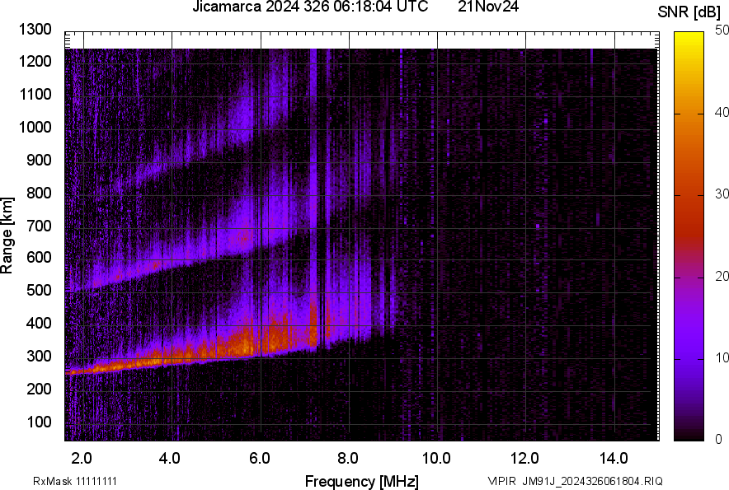Click the colorbar tick label '40'
The height and width of the screenshot is (490, 729).
point(722,112)
